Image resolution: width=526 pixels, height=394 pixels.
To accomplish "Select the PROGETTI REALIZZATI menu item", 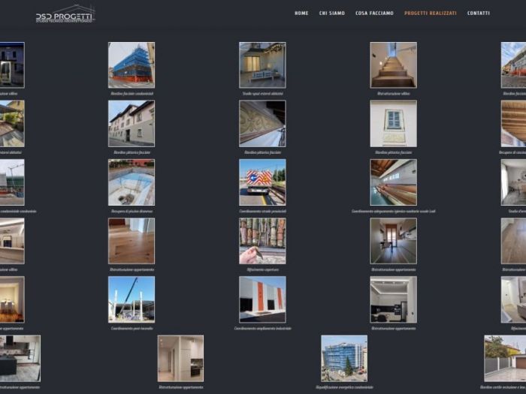I will (431, 13).
